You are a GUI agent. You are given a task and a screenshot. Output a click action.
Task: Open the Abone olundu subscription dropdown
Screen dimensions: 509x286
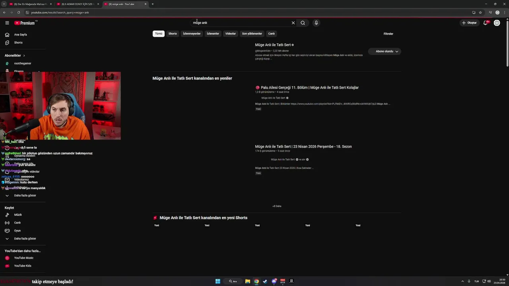tap(385, 51)
